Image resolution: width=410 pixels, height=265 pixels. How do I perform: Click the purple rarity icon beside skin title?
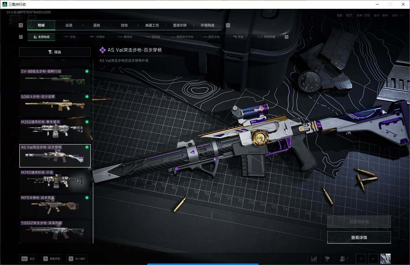(x=102, y=50)
